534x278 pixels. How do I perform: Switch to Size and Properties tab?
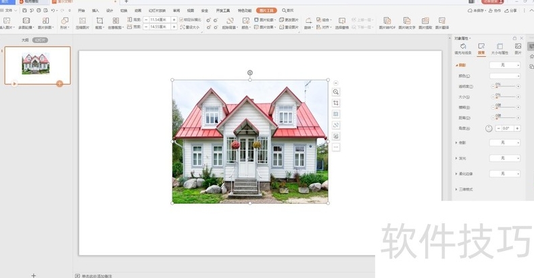pyautogui.click(x=500, y=48)
